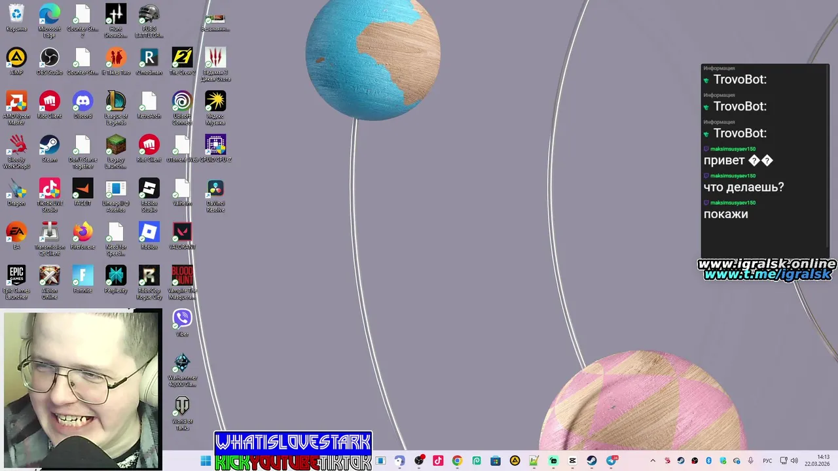Screen dimensions: 838x471
Task: Select the uTorrent Web desktop icon
Action: coord(182,148)
